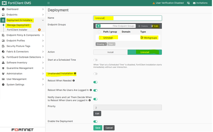Open FortiClient Installer submenu item
The width and height of the screenshot is (213, 132).
click(17, 30)
